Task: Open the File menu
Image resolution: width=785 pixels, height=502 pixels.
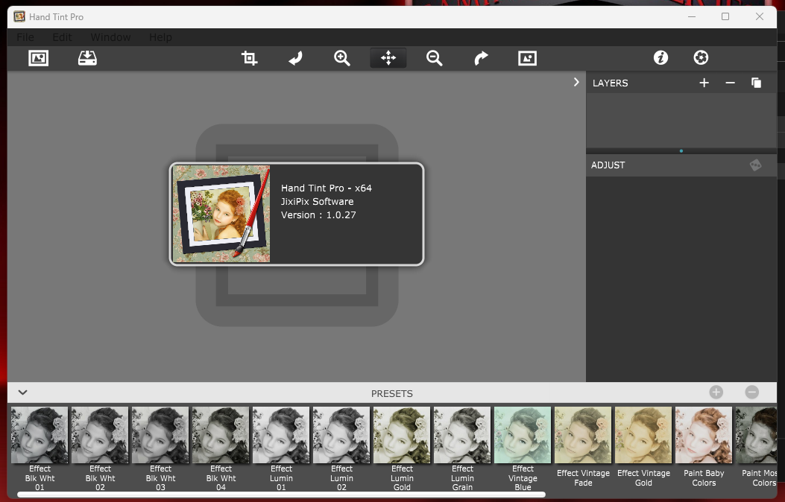Action: pyautogui.click(x=25, y=37)
